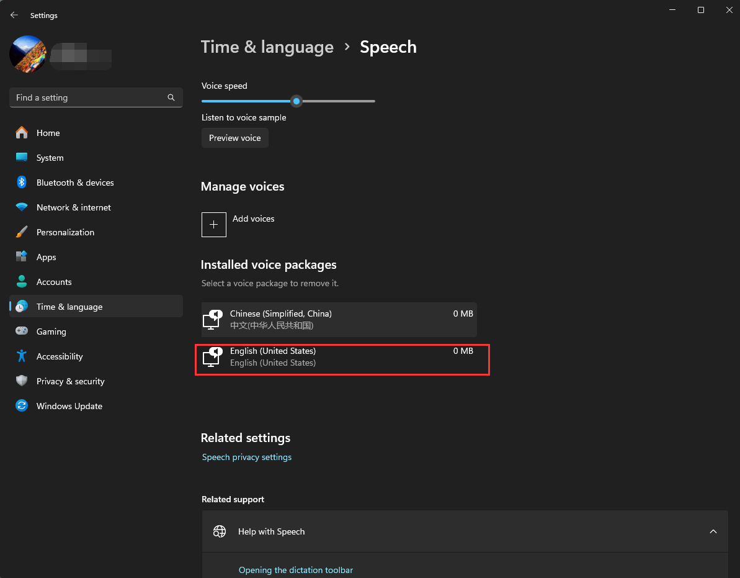
Task: Go to System settings label
Action: (50, 158)
